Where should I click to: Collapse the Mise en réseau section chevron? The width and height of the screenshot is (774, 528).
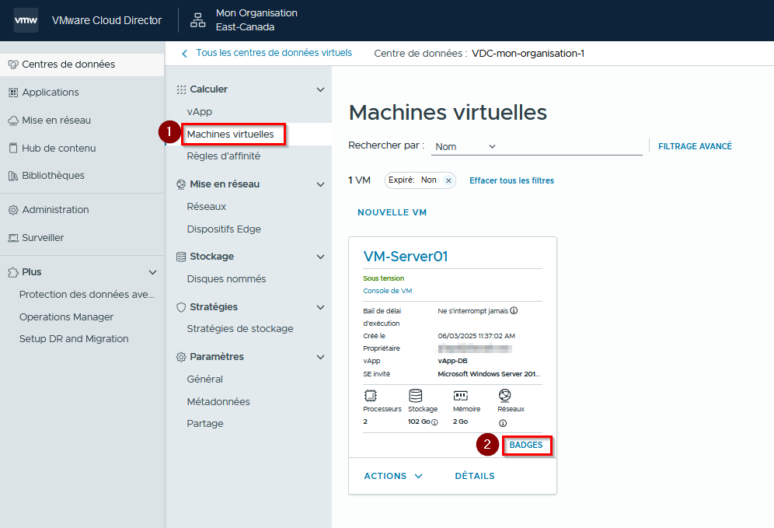click(x=320, y=184)
